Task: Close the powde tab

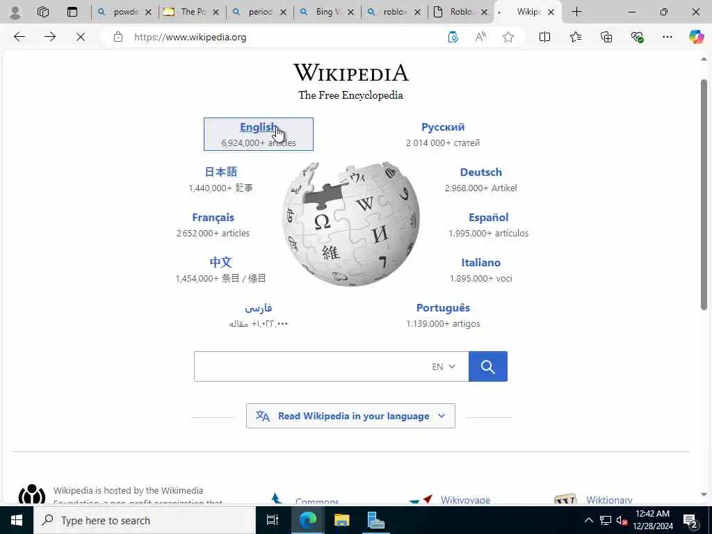Action: 148,13
